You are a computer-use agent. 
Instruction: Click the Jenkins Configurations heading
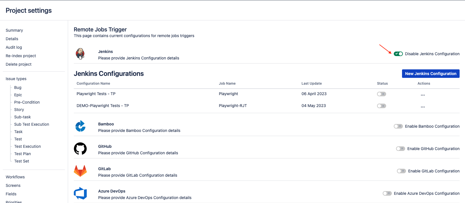click(109, 74)
